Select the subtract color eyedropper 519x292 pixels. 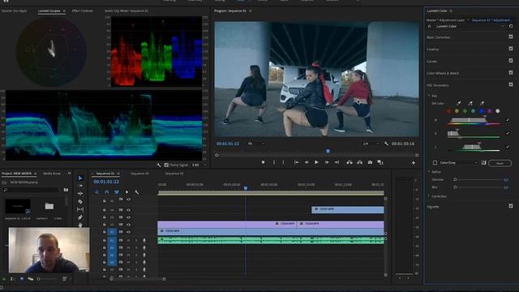[x=482, y=103]
